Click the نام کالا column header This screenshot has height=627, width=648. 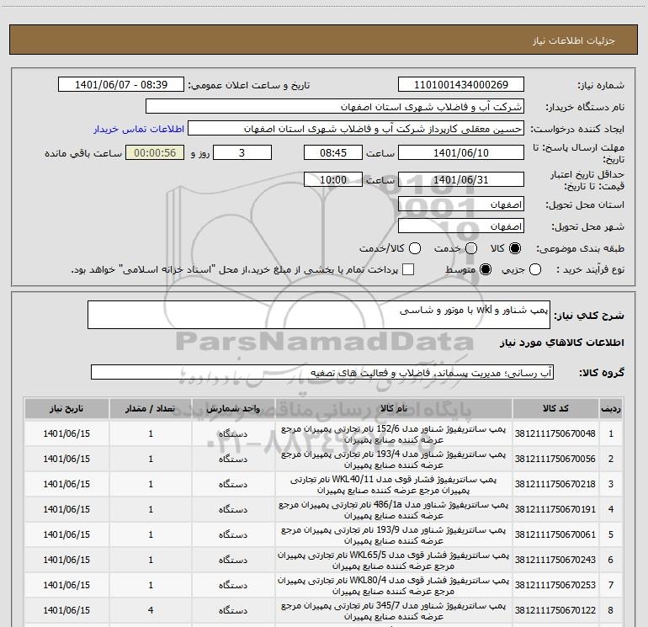point(394,409)
